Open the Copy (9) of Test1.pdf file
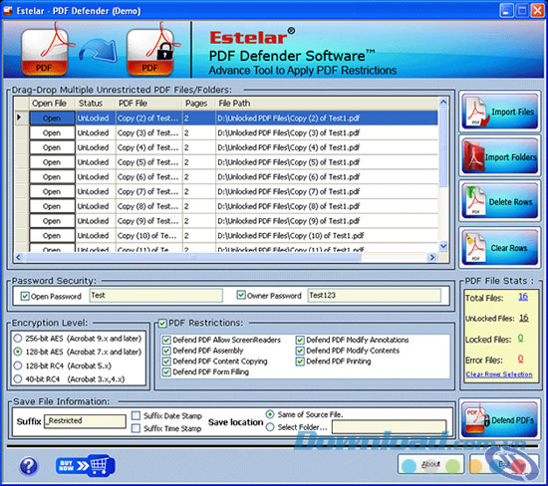This screenshot has height=486, width=548. [x=52, y=221]
